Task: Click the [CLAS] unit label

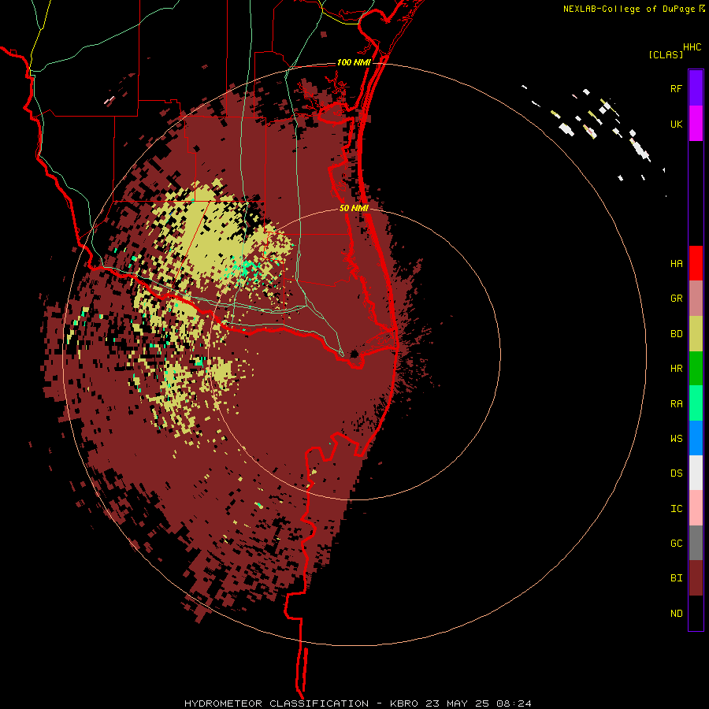Action: tap(666, 54)
